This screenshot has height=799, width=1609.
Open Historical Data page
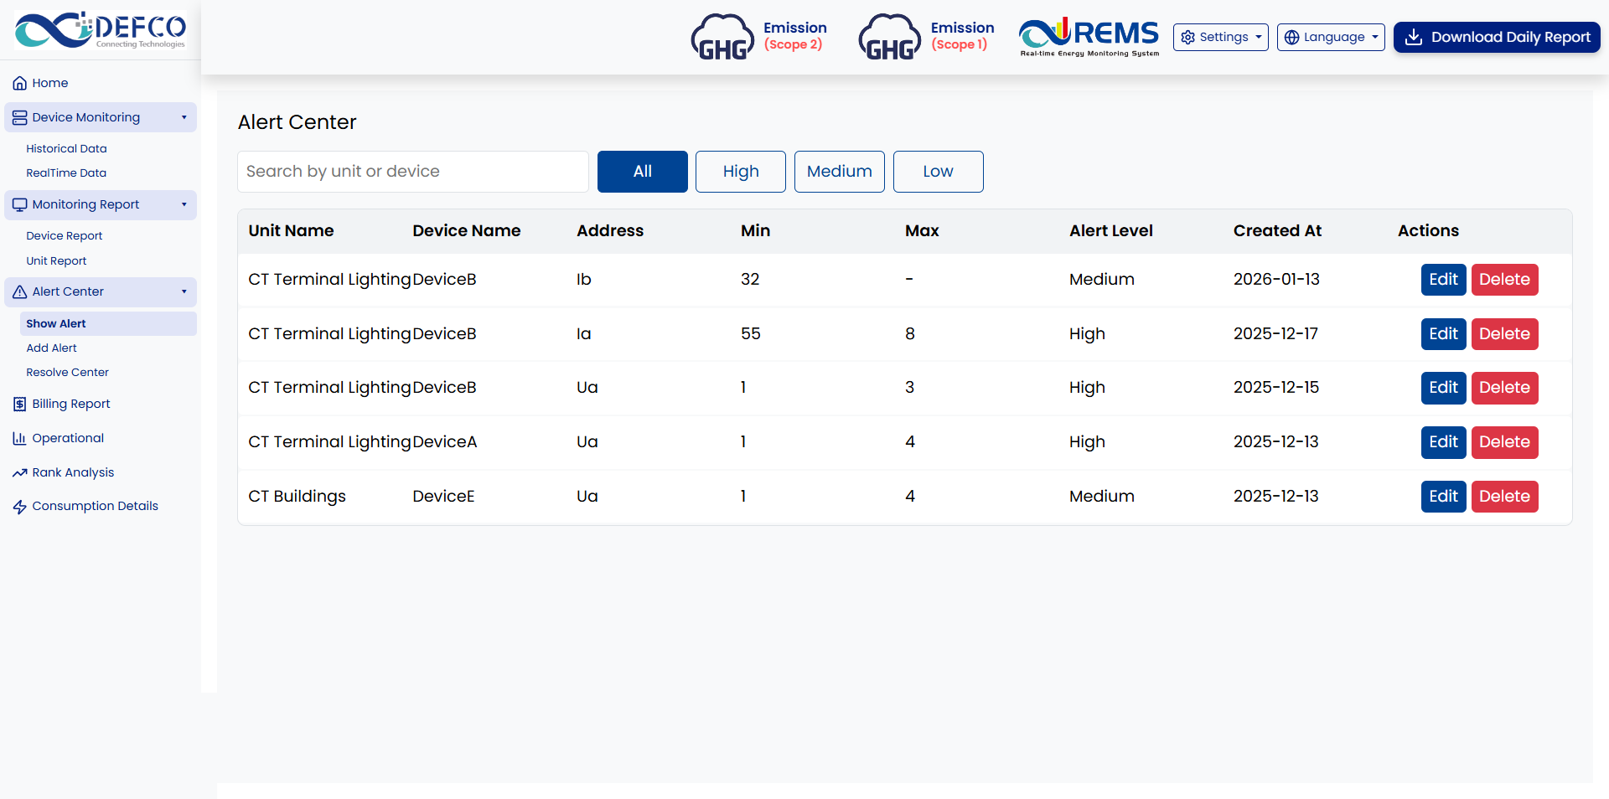point(66,148)
